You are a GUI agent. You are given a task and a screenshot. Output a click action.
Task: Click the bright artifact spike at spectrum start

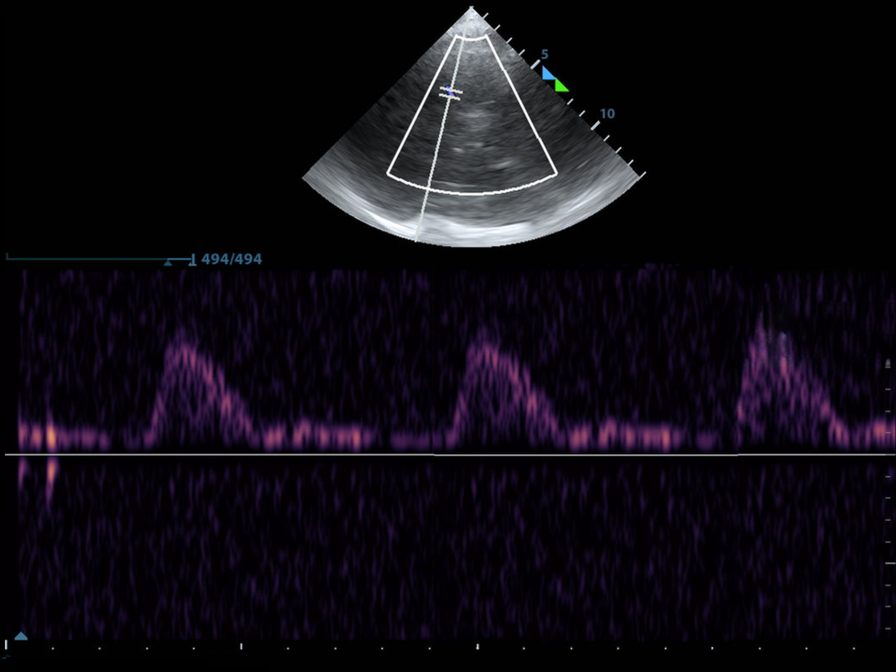pyautogui.click(x=51, y=450)
